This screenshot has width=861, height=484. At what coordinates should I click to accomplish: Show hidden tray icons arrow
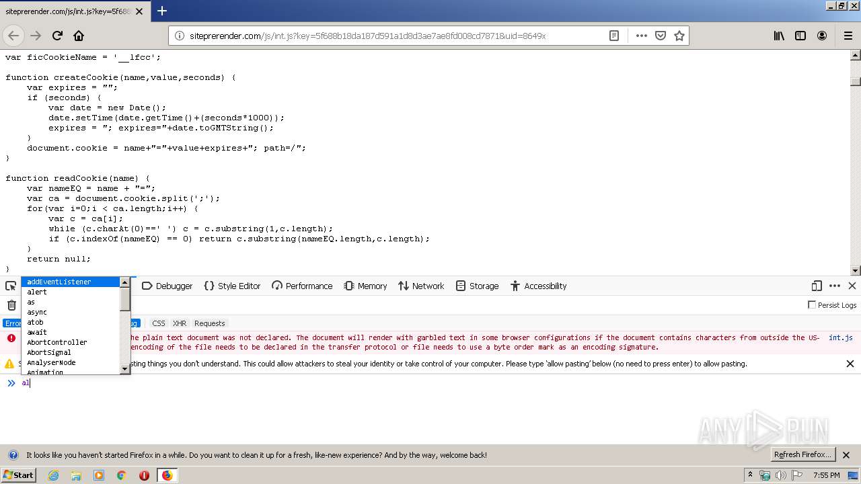click(751, 475)
